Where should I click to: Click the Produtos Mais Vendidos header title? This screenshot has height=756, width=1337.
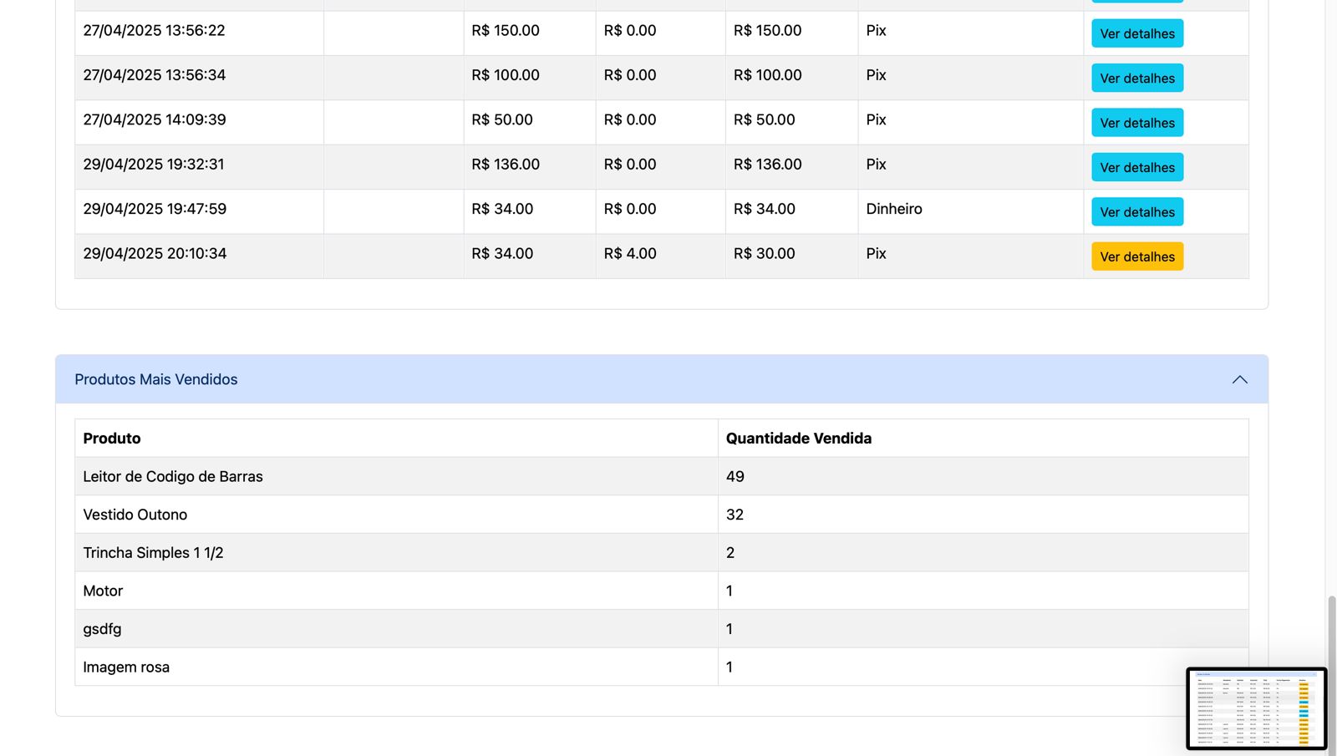[x=156, y=379]
